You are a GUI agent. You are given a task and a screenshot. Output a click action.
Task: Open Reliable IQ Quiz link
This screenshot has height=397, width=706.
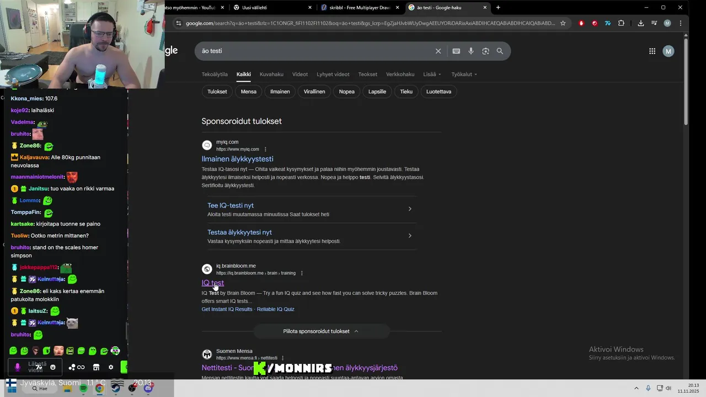[x=276, y=309]
